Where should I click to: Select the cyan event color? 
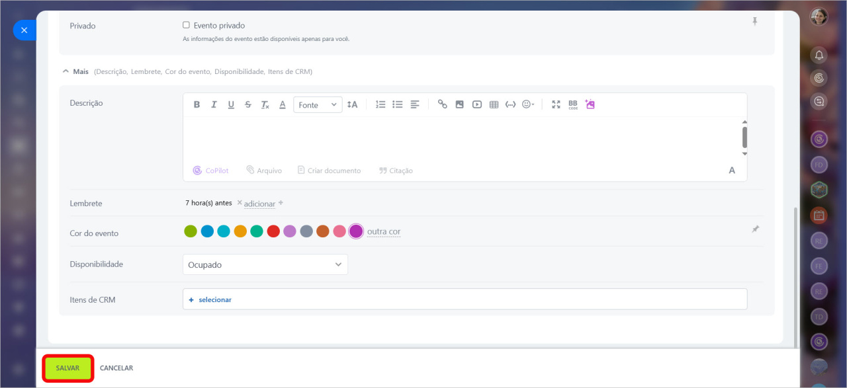pyautogui.click(x=224, y=231)
